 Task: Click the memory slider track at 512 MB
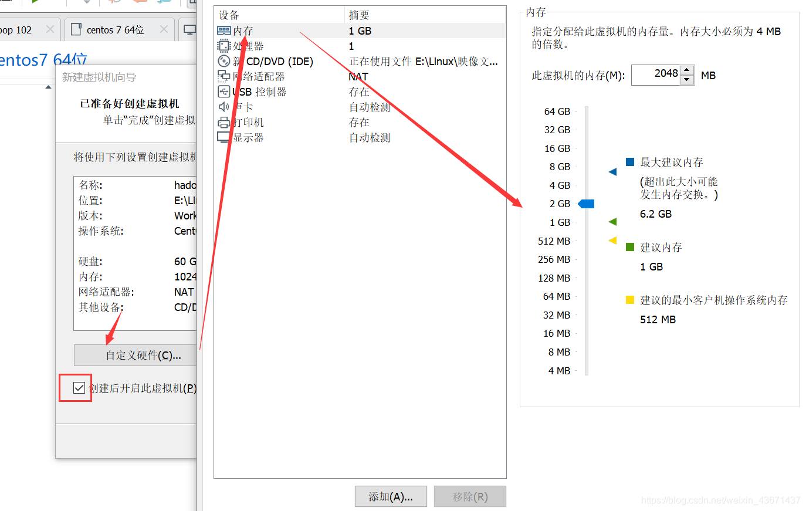click(x=587, y=241)
